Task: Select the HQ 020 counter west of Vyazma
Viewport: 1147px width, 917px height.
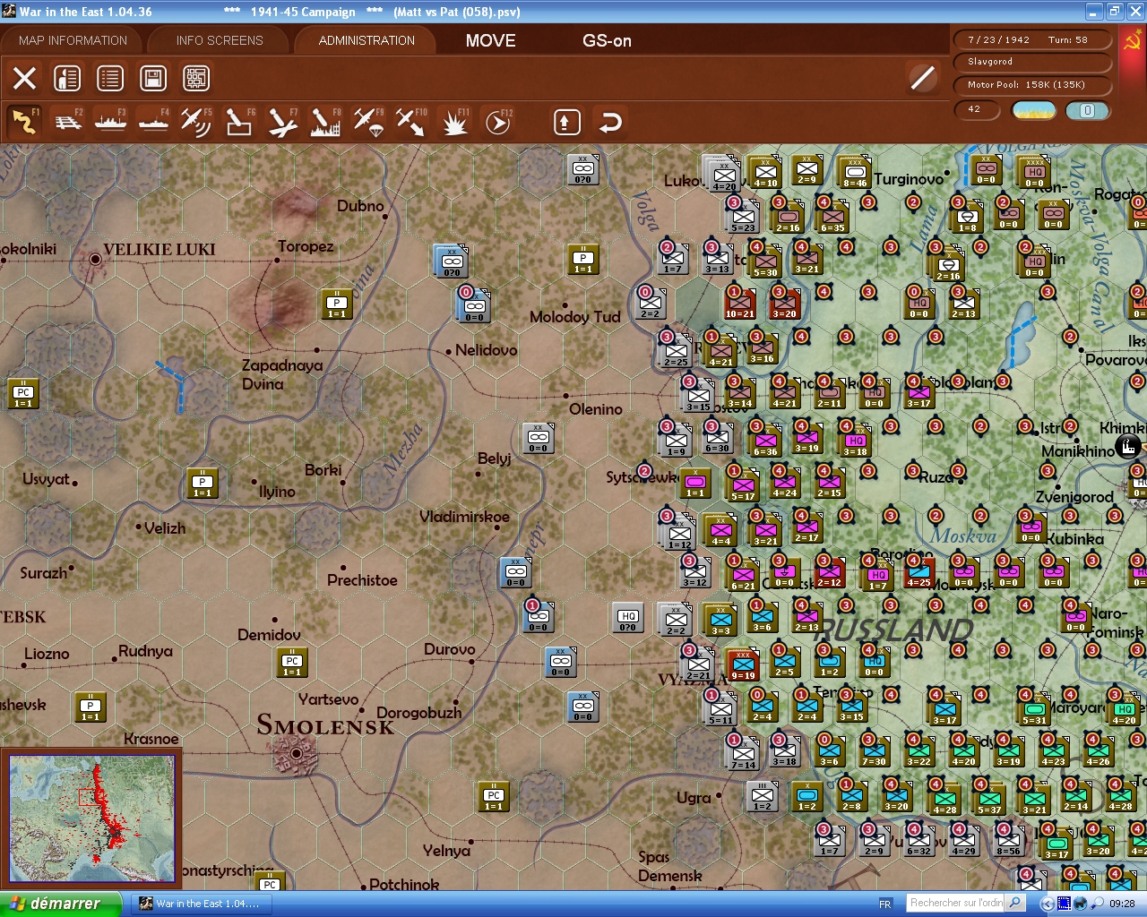Action: pyautogui.click(x=628, y=617)
